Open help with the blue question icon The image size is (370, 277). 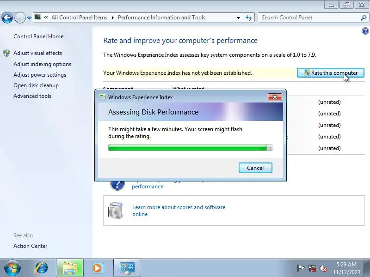point(365,31)
